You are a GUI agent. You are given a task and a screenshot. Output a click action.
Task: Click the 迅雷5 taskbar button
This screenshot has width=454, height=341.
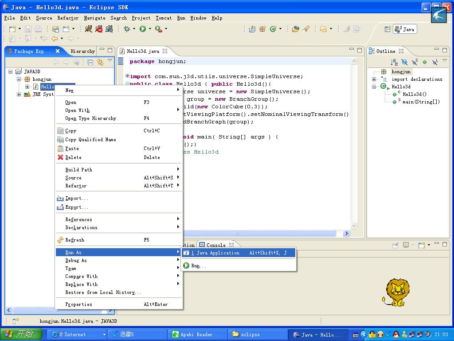[x=137, y=335]
